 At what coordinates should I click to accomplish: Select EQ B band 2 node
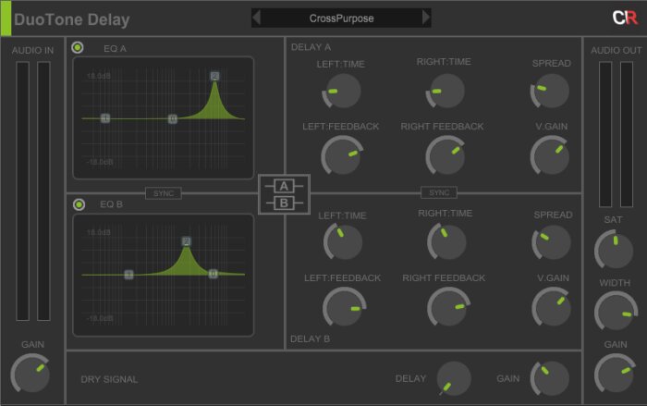187,241
